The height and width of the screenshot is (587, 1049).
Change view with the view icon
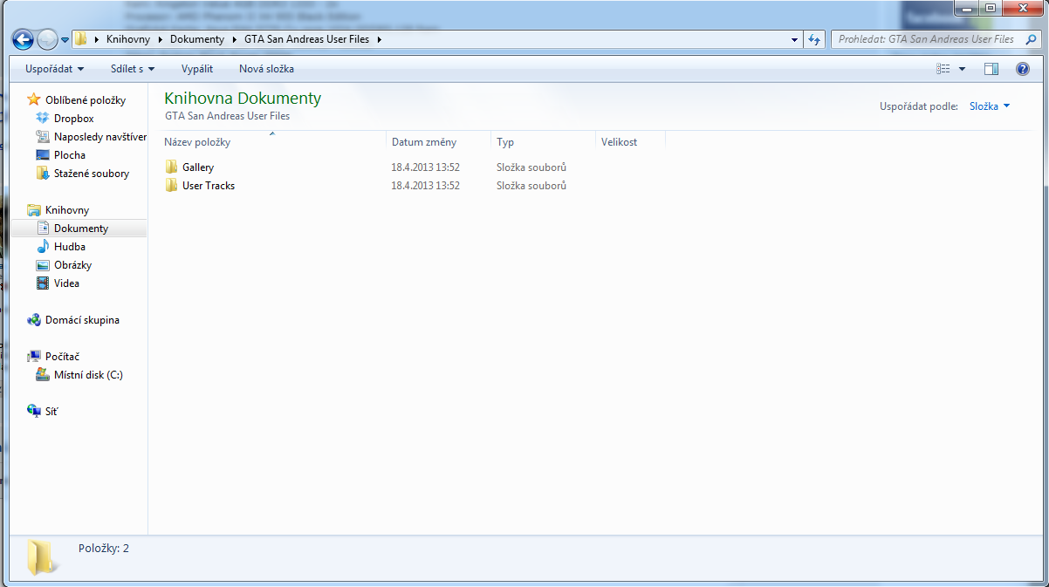(943, 69)
